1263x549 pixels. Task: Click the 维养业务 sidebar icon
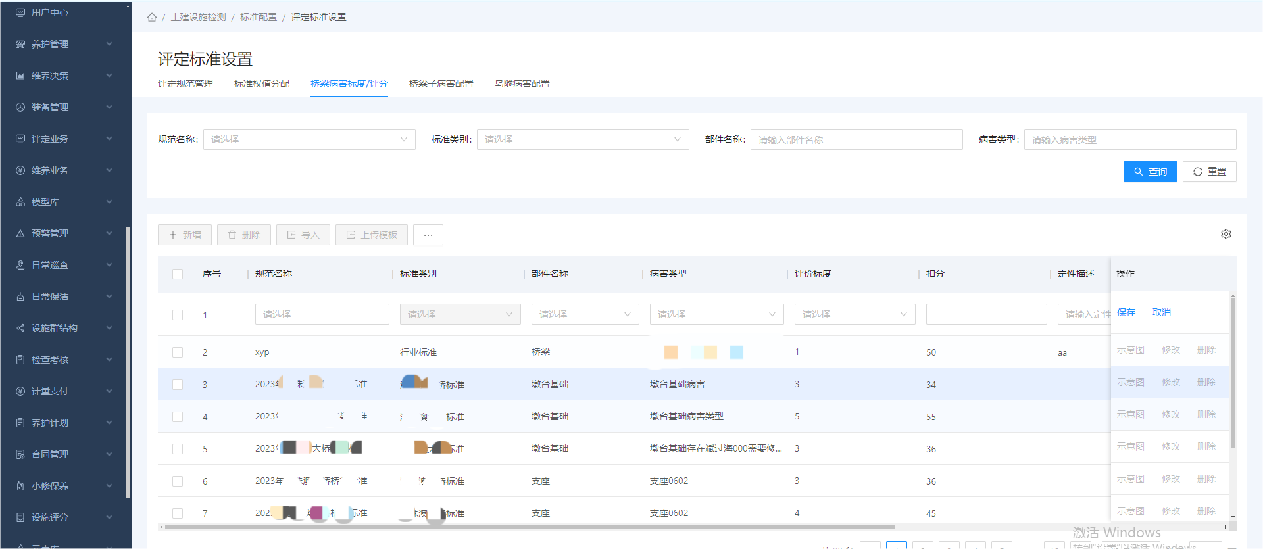coord(20,170)
